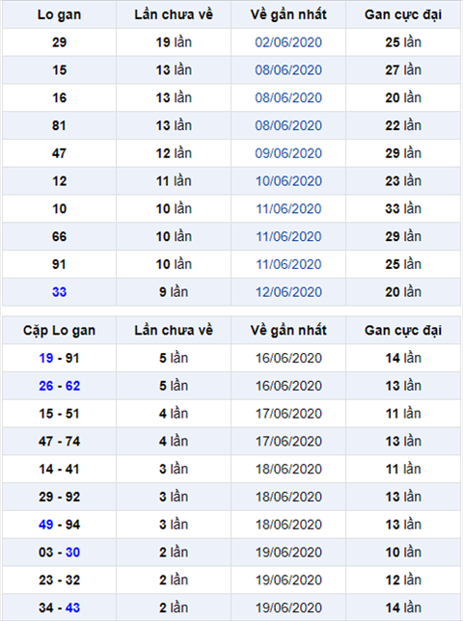Click the first table's 'Lần chưa về' header
Screen dimensions: 463x621
174,14
